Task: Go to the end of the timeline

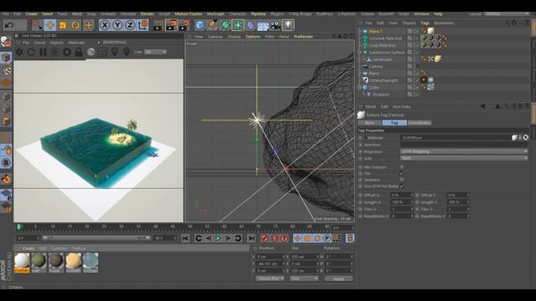Action: pyautogui.click(x=251, y=238)
